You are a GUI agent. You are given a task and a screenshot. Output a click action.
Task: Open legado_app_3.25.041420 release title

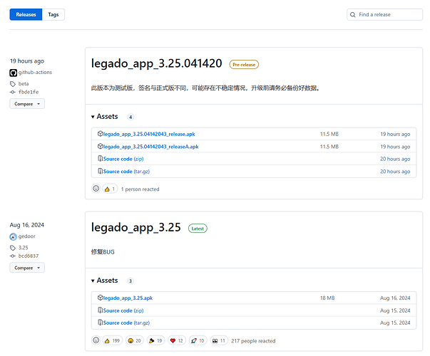156,63
